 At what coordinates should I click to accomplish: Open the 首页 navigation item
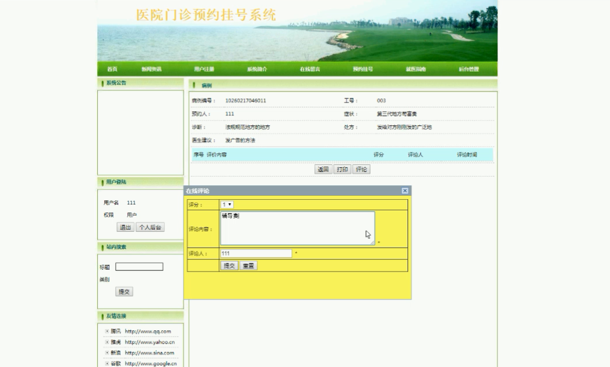[112, 69]
